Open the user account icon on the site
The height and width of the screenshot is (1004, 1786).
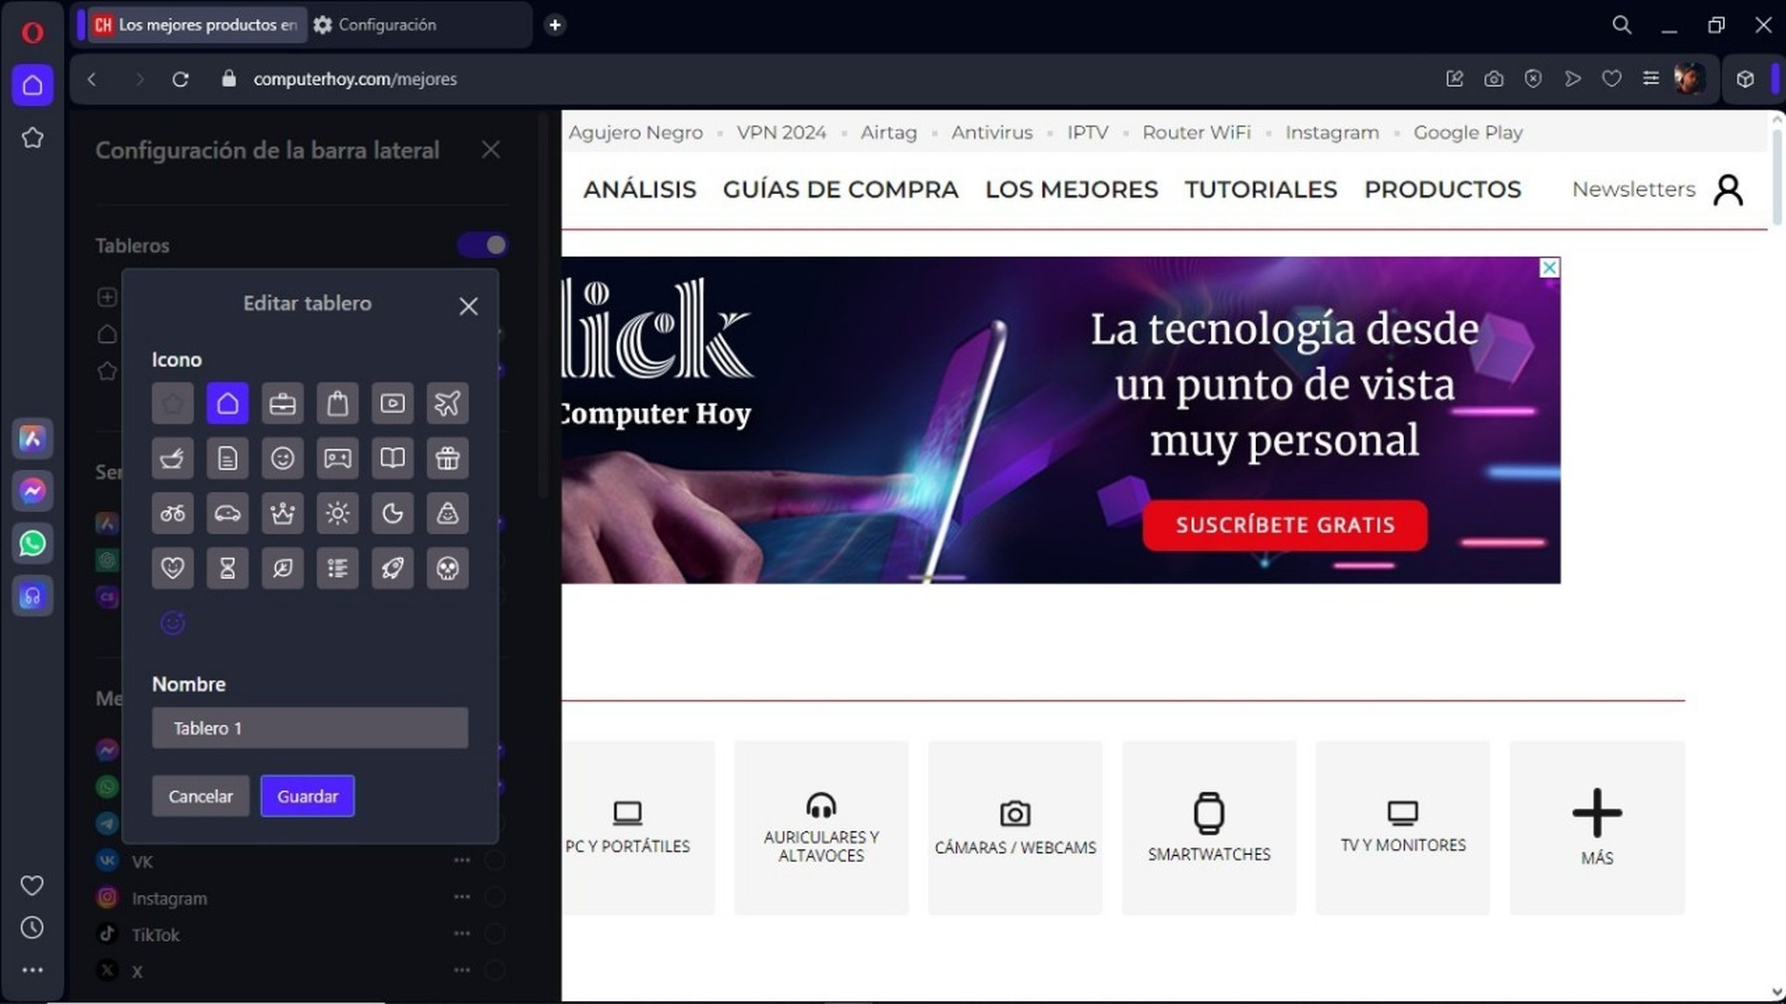(x=1728, y=190)
